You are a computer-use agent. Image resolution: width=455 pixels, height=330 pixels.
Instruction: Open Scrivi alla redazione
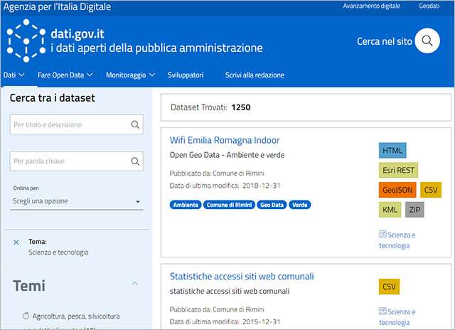pyautogui.click(x=255, y=75)
